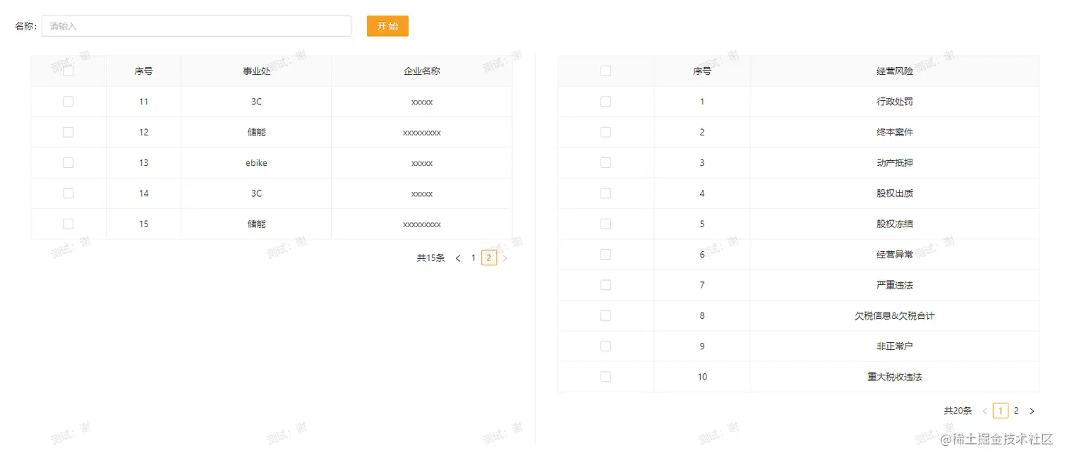Go to previous page in 共15条 pagination
The image size is (1067, 460).
[458, 258]
